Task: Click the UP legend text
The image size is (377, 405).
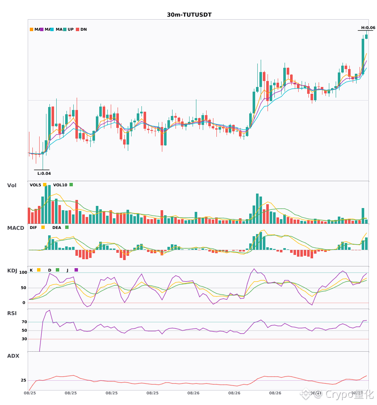Action: [71, 29]
